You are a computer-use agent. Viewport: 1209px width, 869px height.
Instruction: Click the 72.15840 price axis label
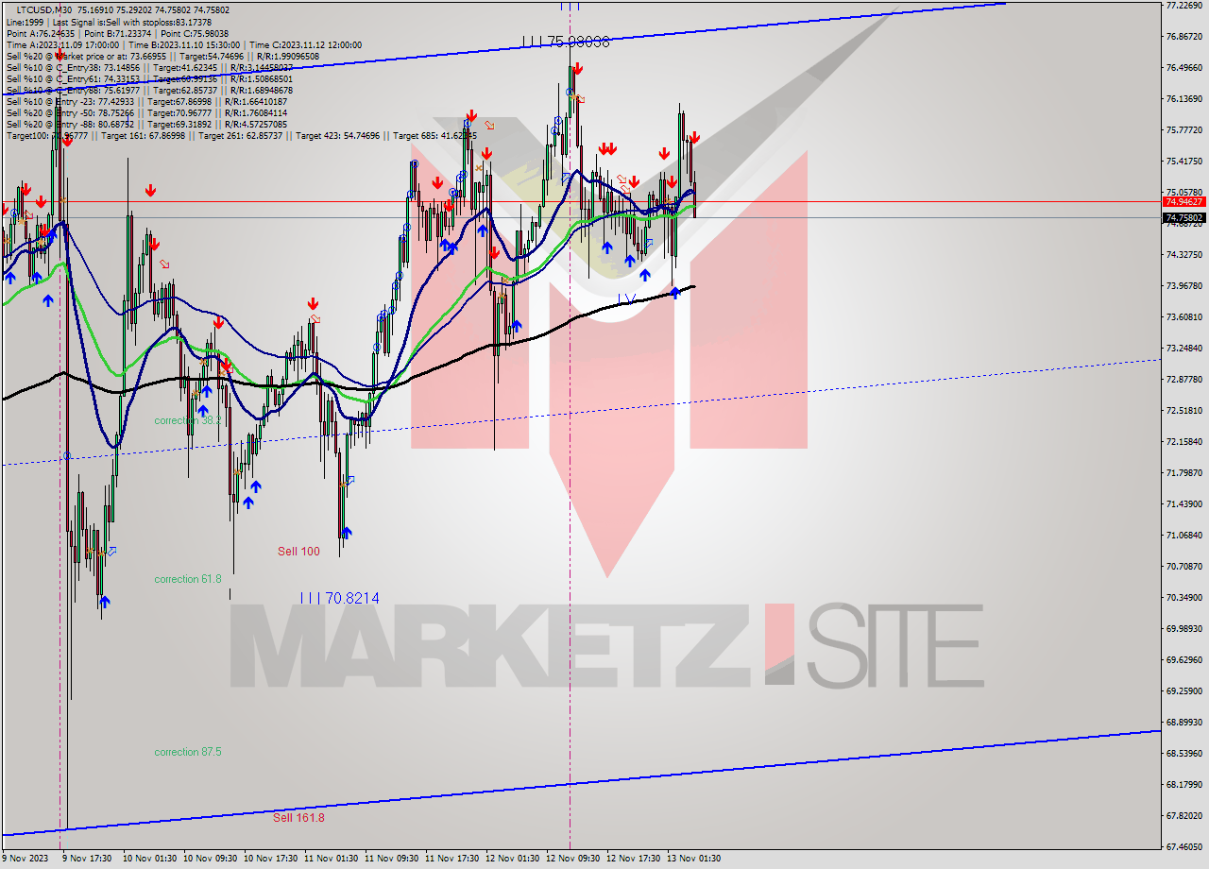tap(1184, 441)
